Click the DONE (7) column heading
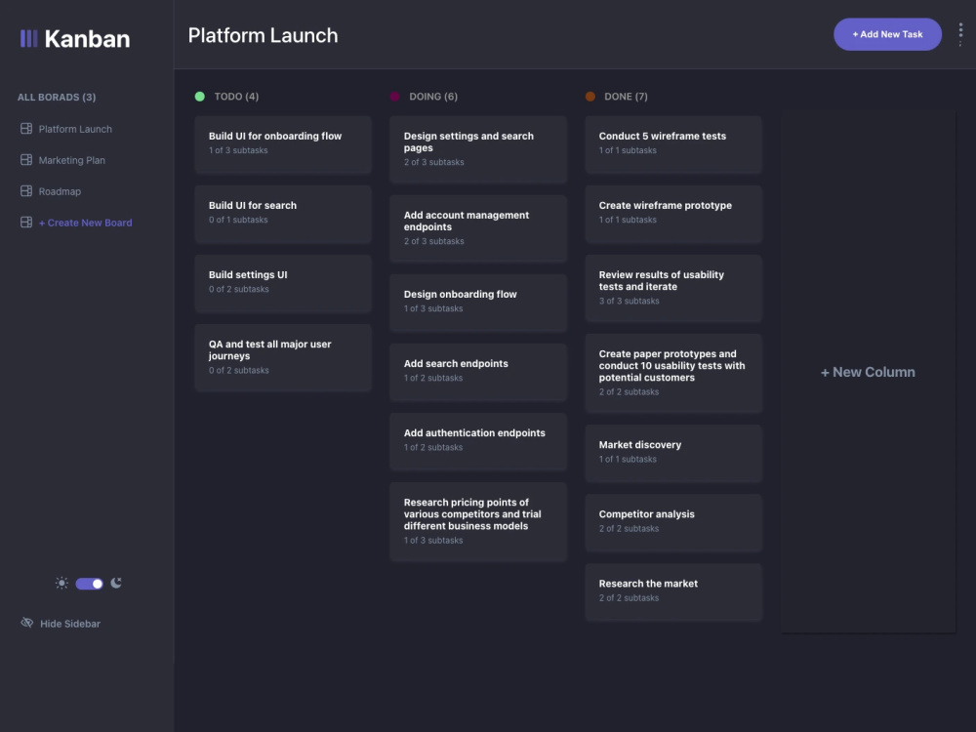Screen dimensions: 976x732 pos(627,97)
